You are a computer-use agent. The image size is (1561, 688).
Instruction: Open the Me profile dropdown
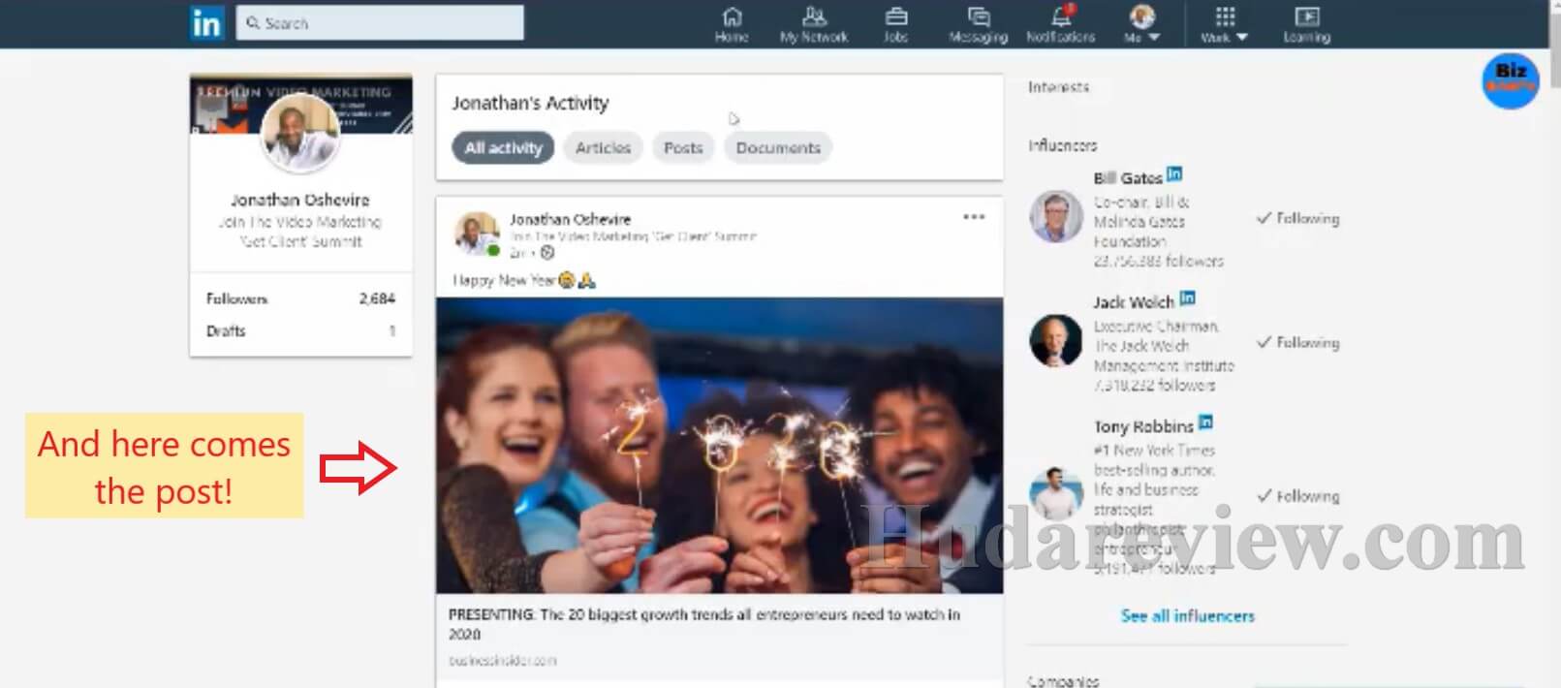point(1142,24)
